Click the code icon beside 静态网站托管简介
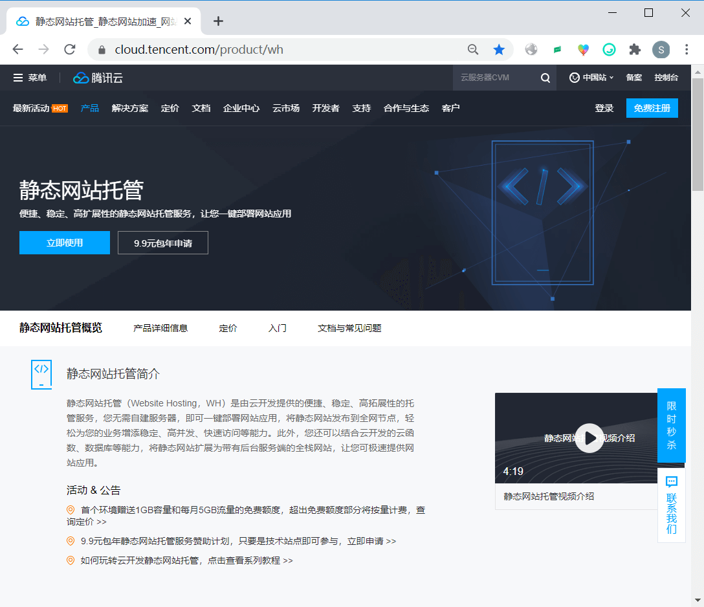 coord(41,375)
